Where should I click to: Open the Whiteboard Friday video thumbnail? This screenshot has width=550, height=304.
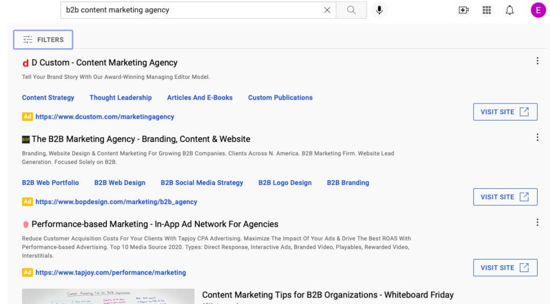(108, 296)
